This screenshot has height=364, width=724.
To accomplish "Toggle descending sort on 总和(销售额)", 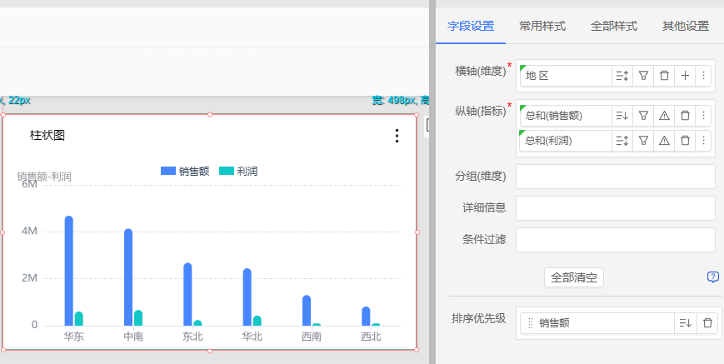I will pyautogui.click(x=622, y=116).
